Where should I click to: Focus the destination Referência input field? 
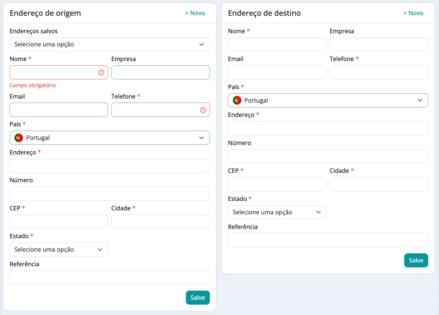point(328,240)
